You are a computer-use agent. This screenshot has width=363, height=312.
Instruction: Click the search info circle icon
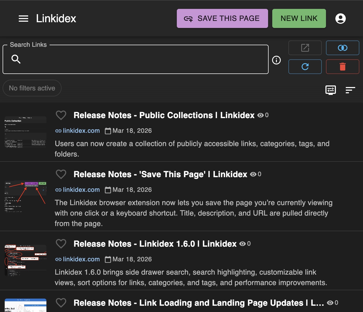pos(276,60)
